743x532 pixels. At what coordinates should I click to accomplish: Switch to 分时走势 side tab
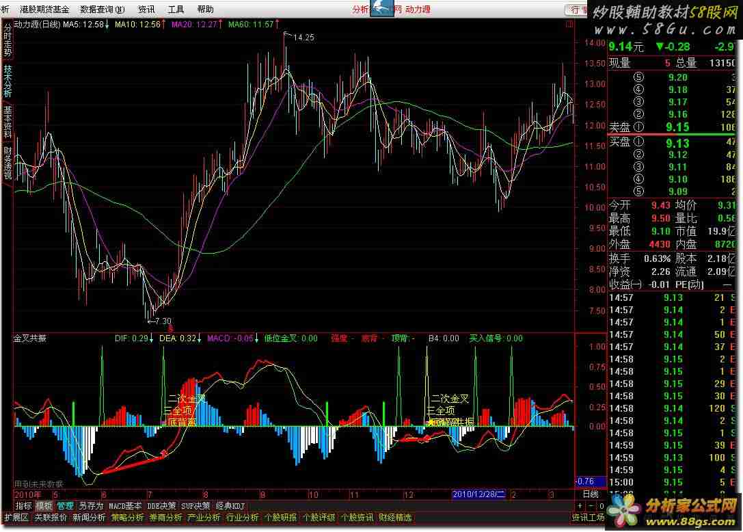8,40
